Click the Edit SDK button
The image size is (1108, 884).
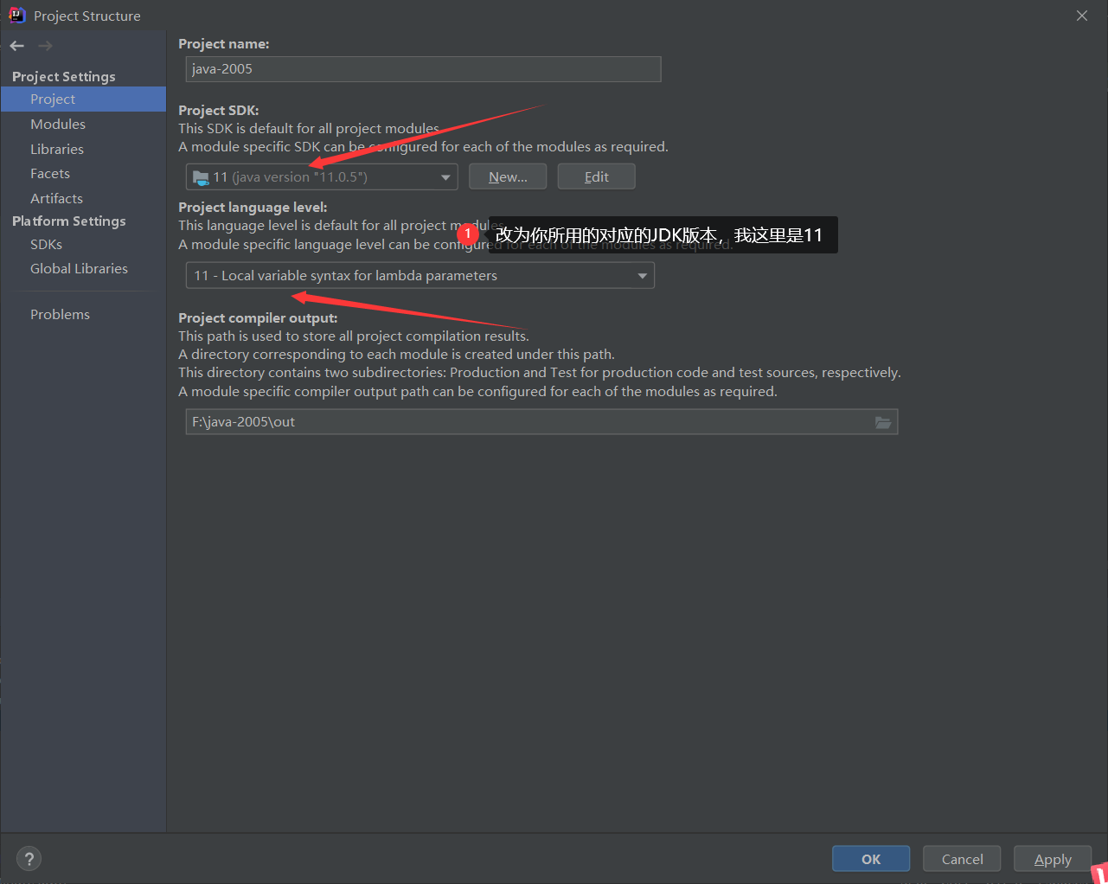[596, 176]
